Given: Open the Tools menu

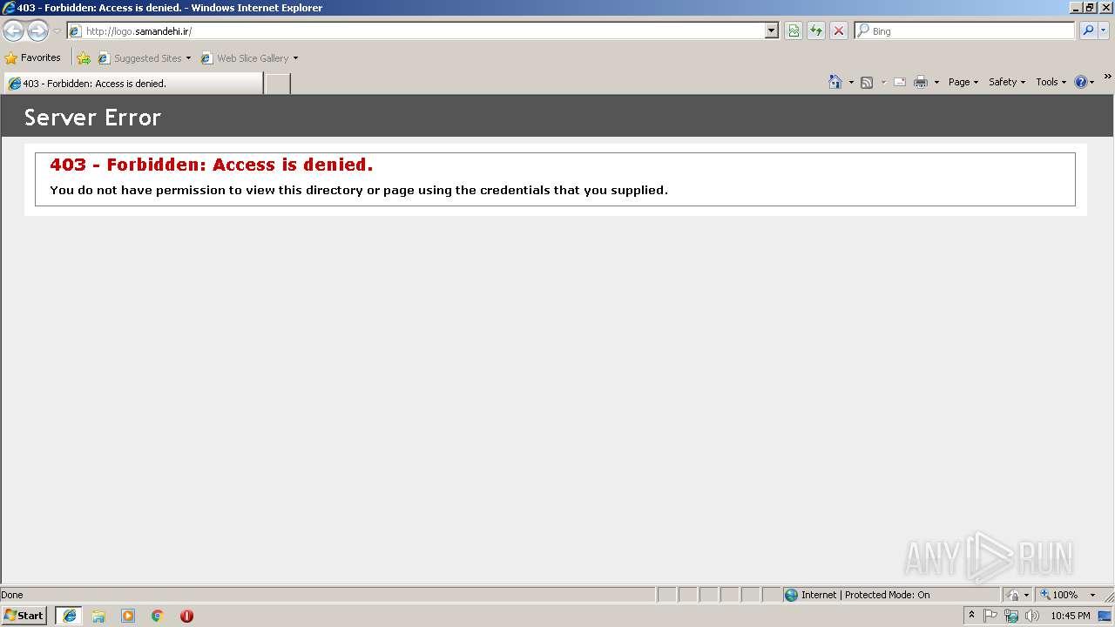Looking at the screenshot, I should [1051, 82].
